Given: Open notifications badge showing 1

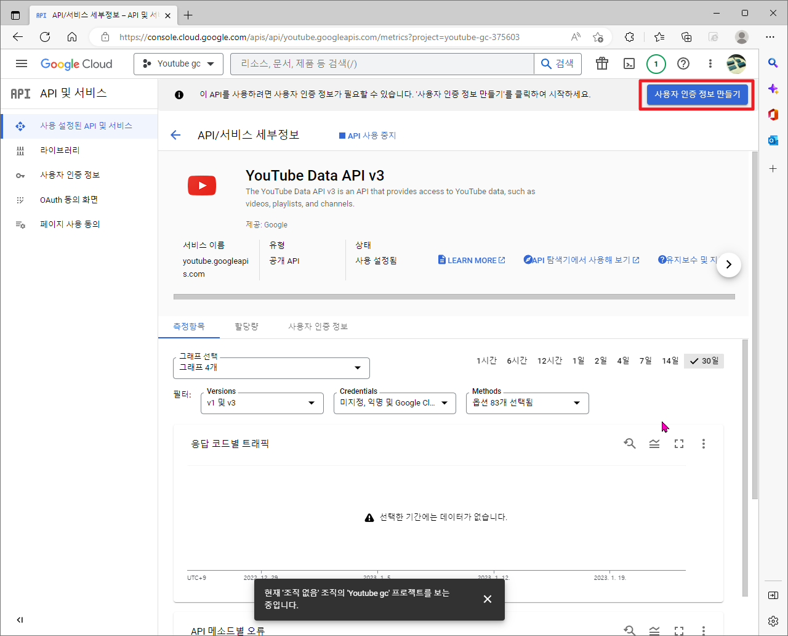Looking at the screenshot, I should [x=656, y=63].
